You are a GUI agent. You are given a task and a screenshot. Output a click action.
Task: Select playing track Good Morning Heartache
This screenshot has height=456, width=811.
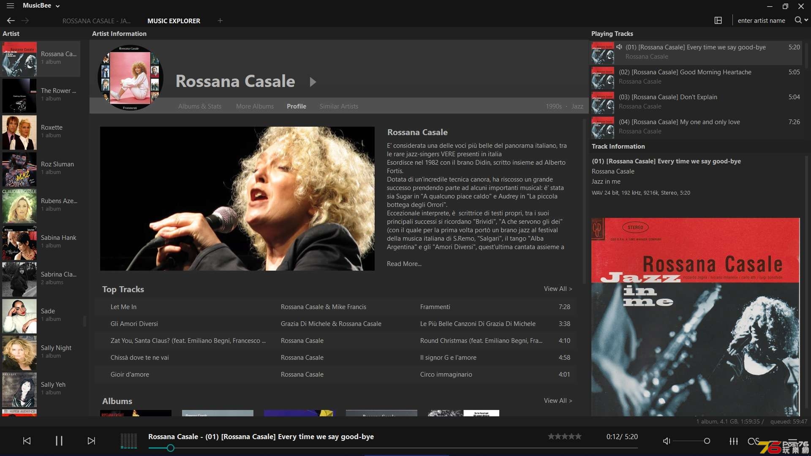696,77
